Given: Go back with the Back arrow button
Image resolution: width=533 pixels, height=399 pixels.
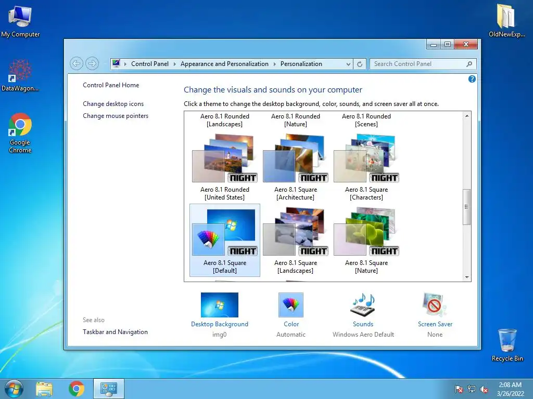Looking at the screenshot, I should (x=77, y=63).
